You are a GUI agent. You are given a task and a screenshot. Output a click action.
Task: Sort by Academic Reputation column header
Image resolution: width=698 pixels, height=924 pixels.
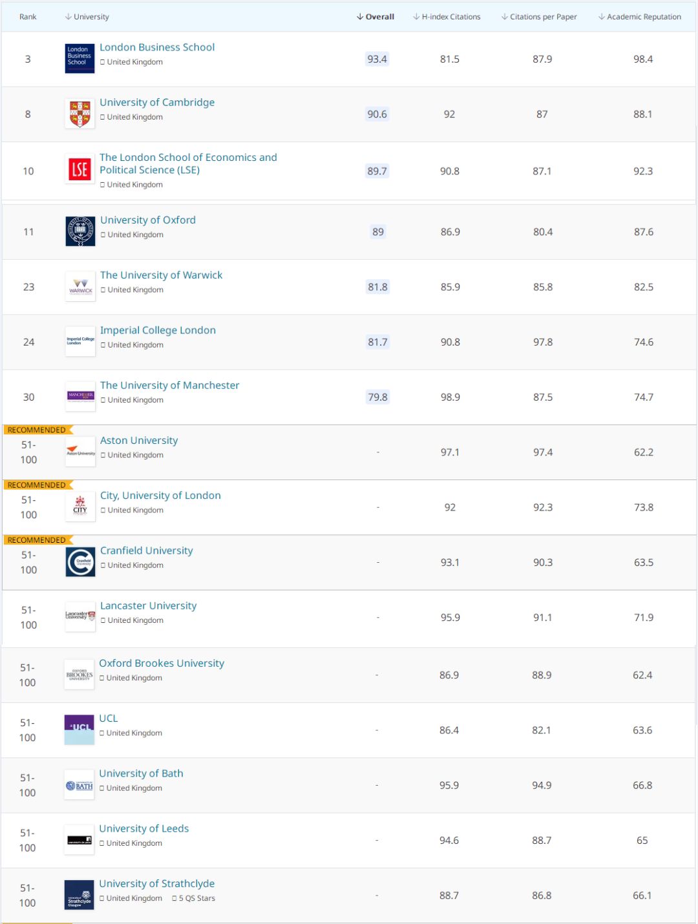640,17
